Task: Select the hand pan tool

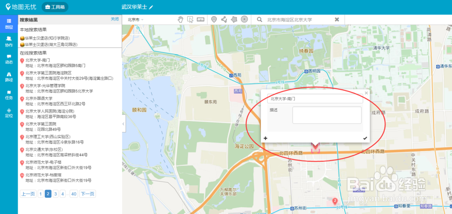Action: [x=180, y=19]
